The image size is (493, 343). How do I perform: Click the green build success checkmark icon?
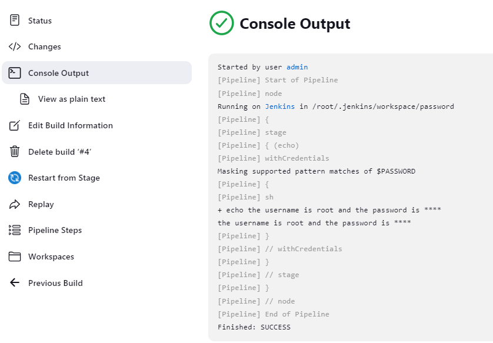click(222, 24)
